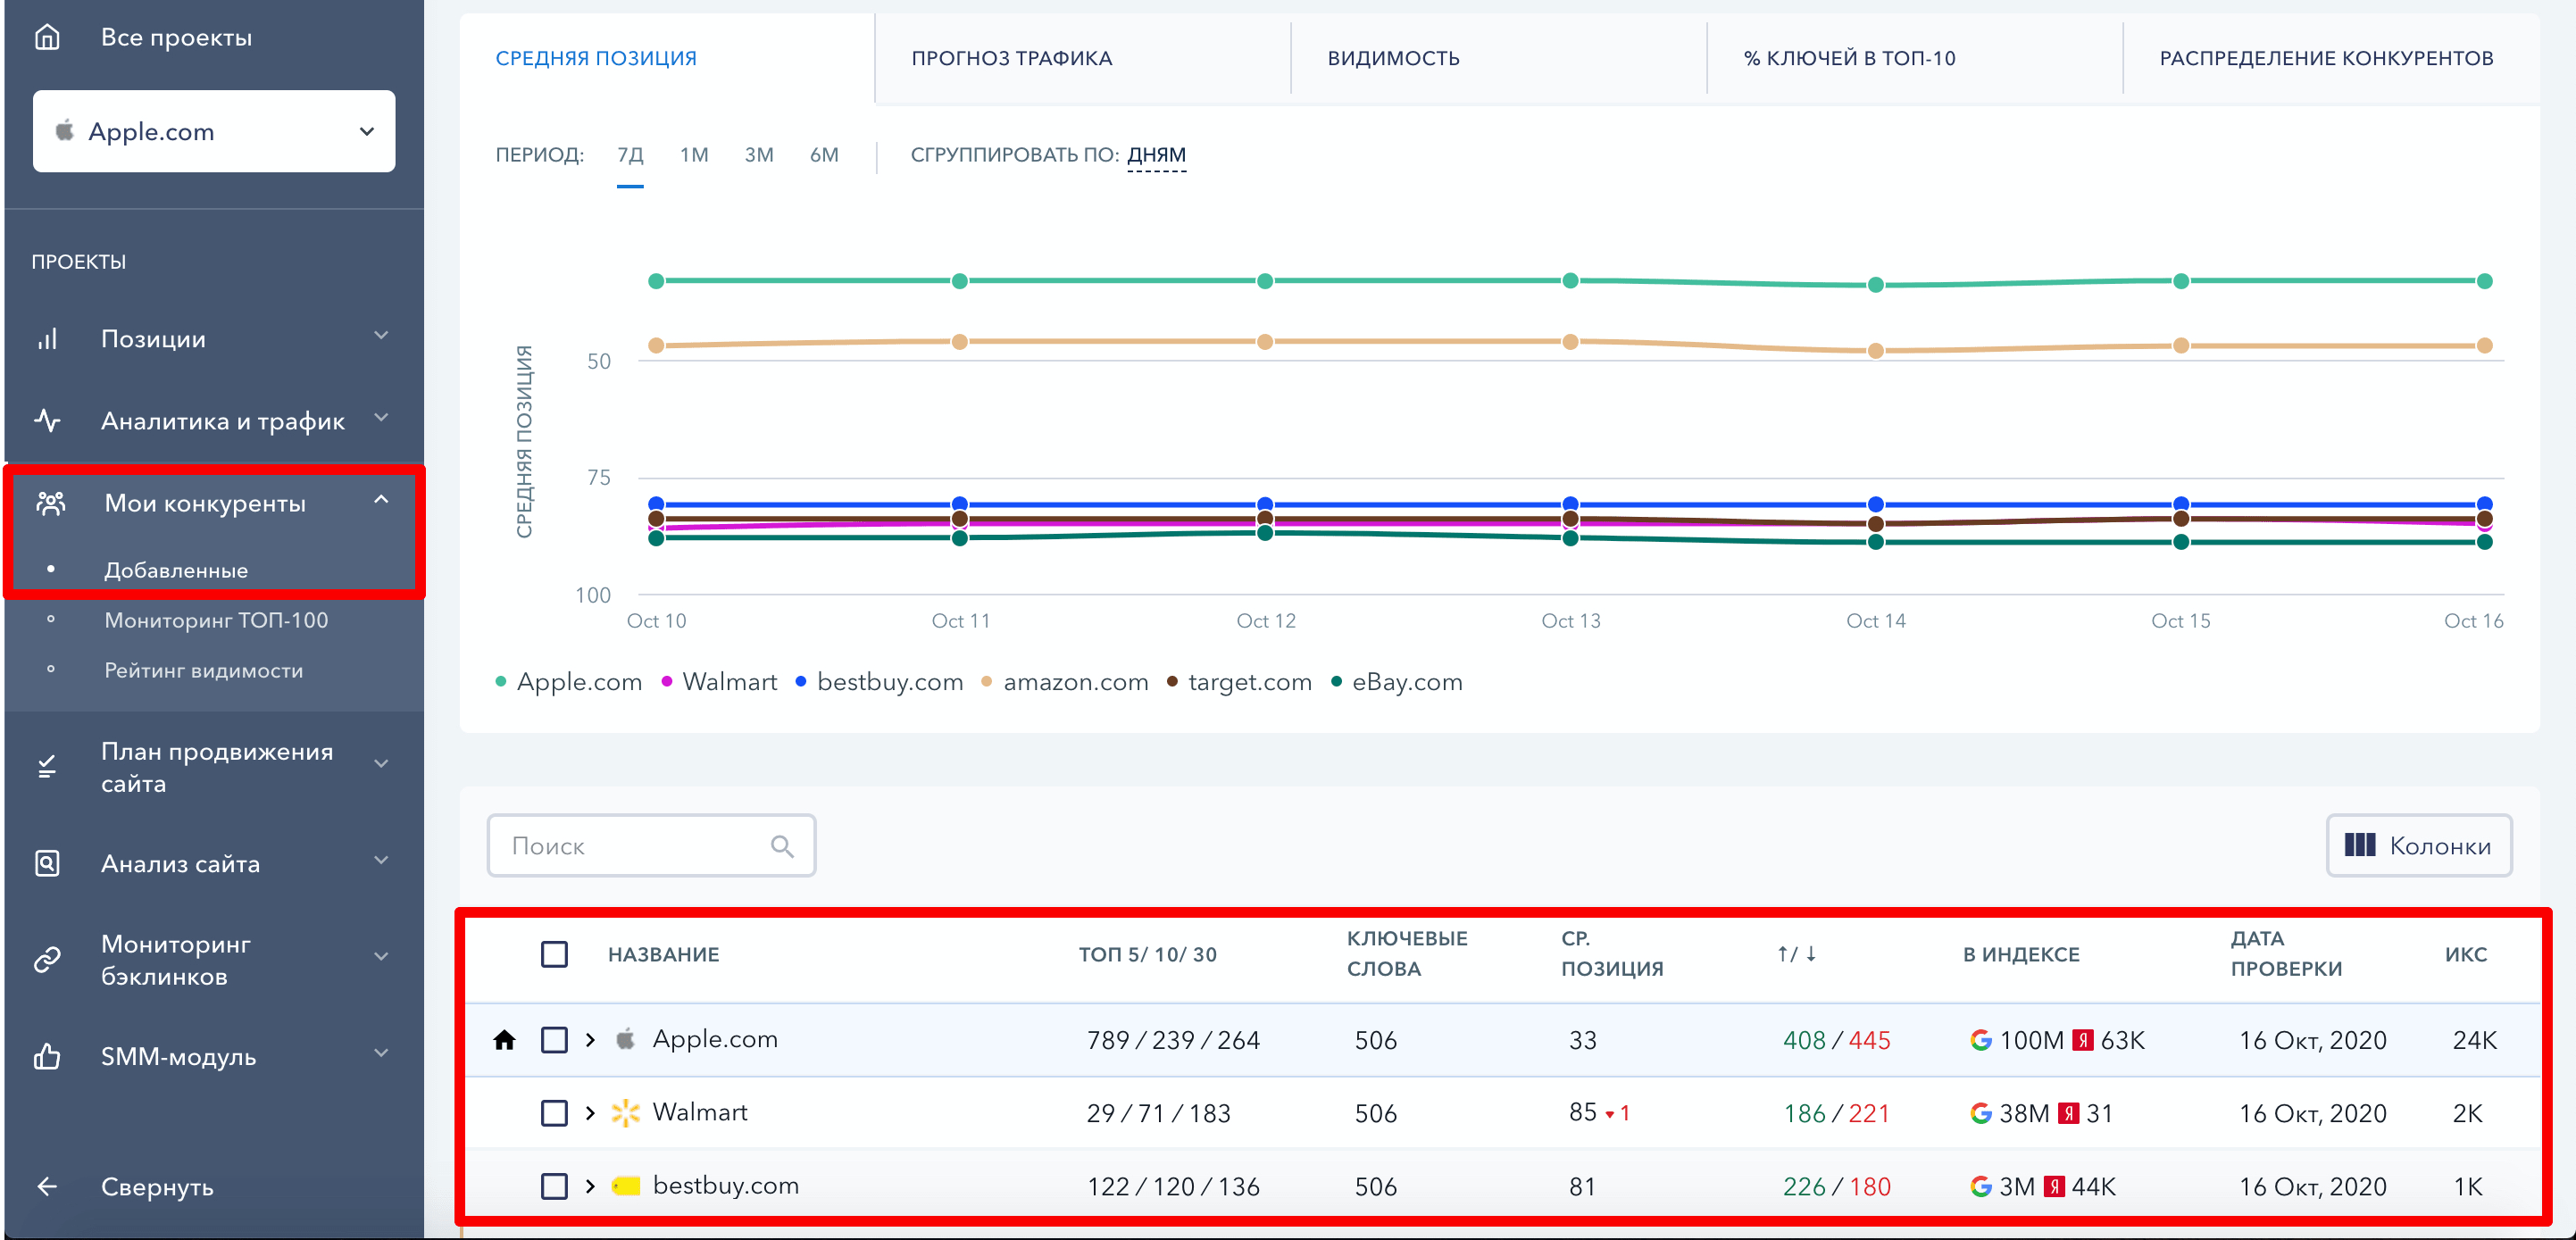Collapse the Мои конкуренты section
This screenshot has height=1240, width=2576.
[x=381, y=499]
